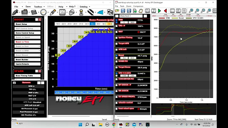Click Save in Holley EFI menu bar

click(28, 7)
